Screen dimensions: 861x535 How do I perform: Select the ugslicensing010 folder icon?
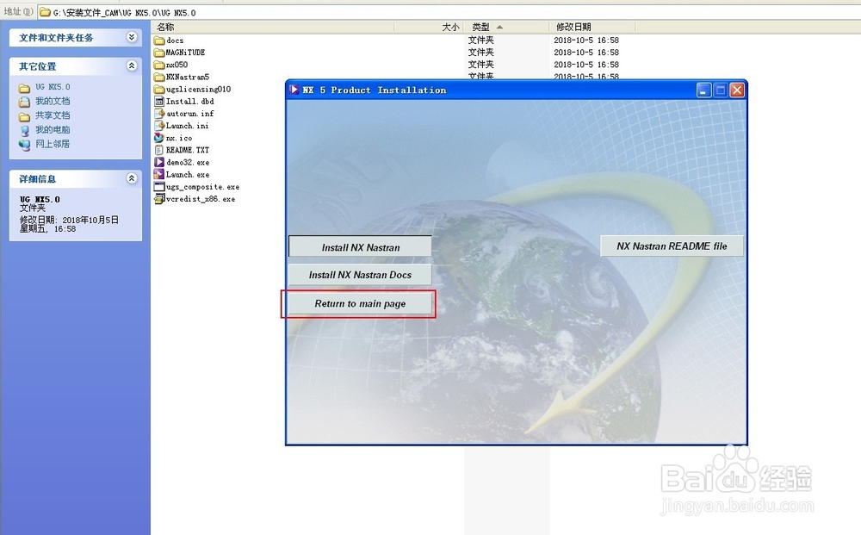coord(159,89)
